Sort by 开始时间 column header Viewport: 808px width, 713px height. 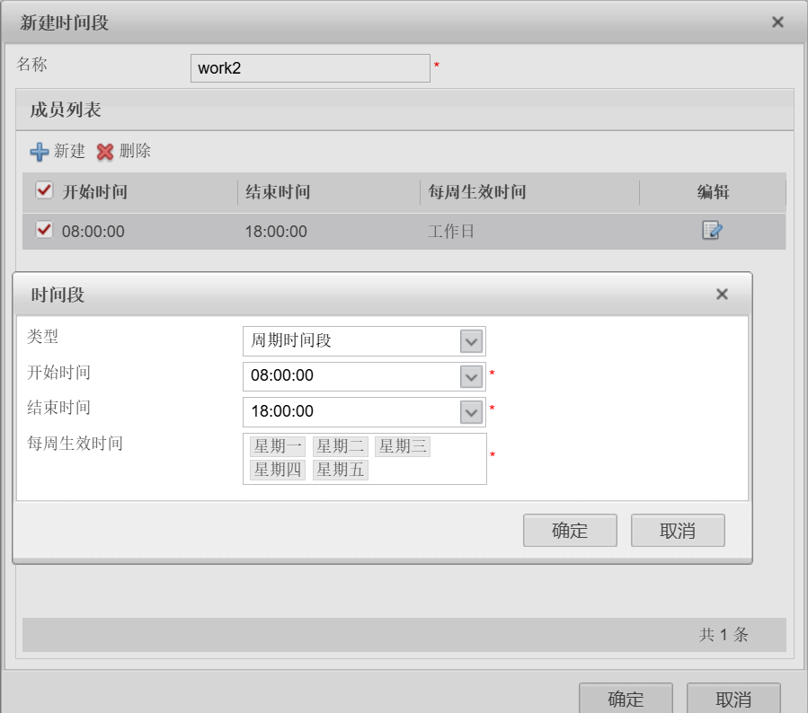[x=94, y=192]
